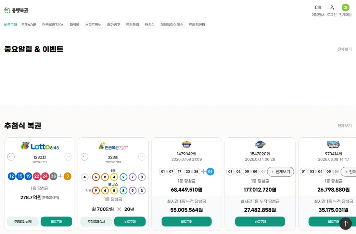
Task: Click 바로구매 on the 연금복권720+ card
Action: (x=130, y=222)
